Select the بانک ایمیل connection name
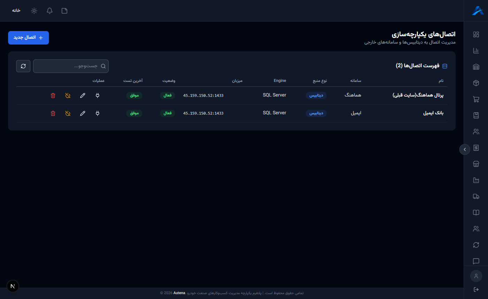The image size is (488, 299). 433,113
